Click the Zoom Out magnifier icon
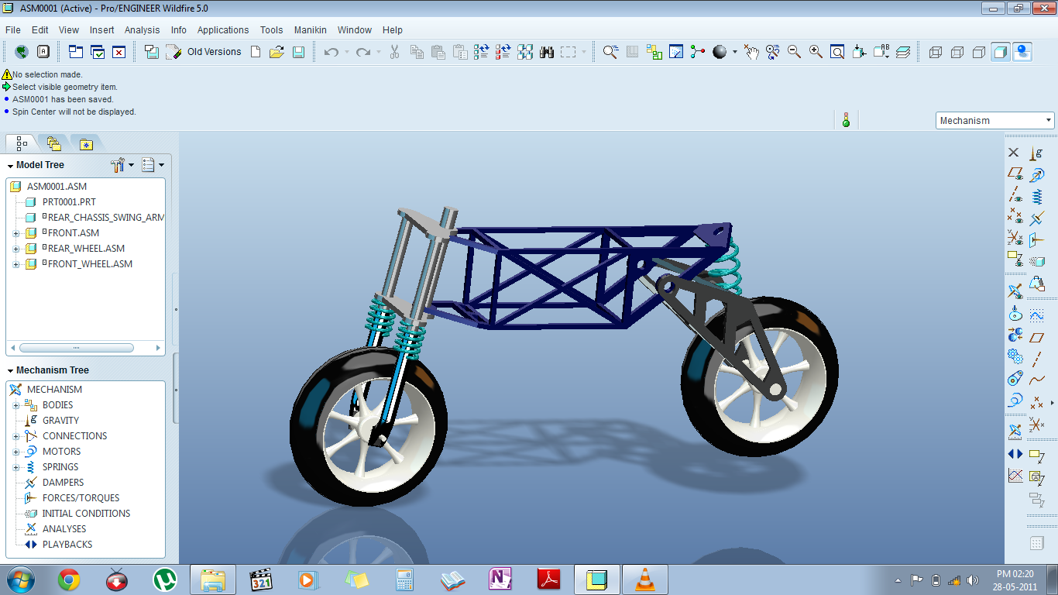Viewport: 1058px width, 595px height. click(794, 52)
